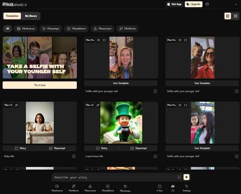241x194 pixels.
Task: Open the Pikaffects tool in bottom toolbar
Action: coord(74,188)
